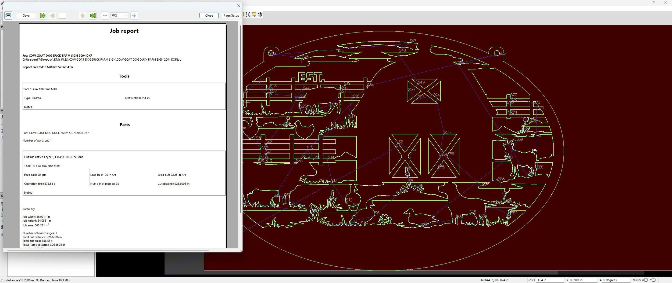Click the rightmost zoom icon in the main toolbar

260,14
